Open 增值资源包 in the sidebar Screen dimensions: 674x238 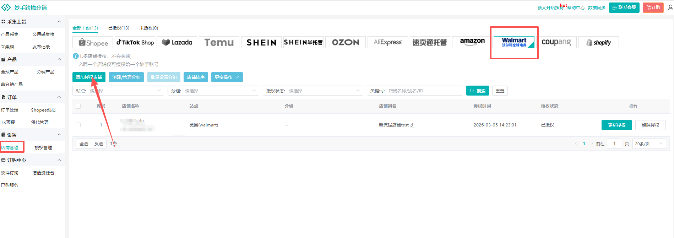[43, 173]
